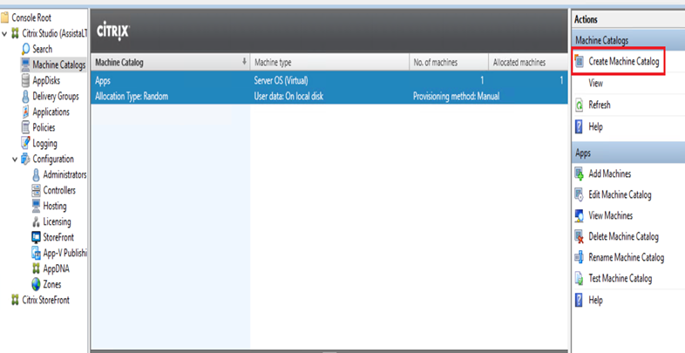685x353 pixels.
Task: Click the View Machines icon
Action: point(580,216)
